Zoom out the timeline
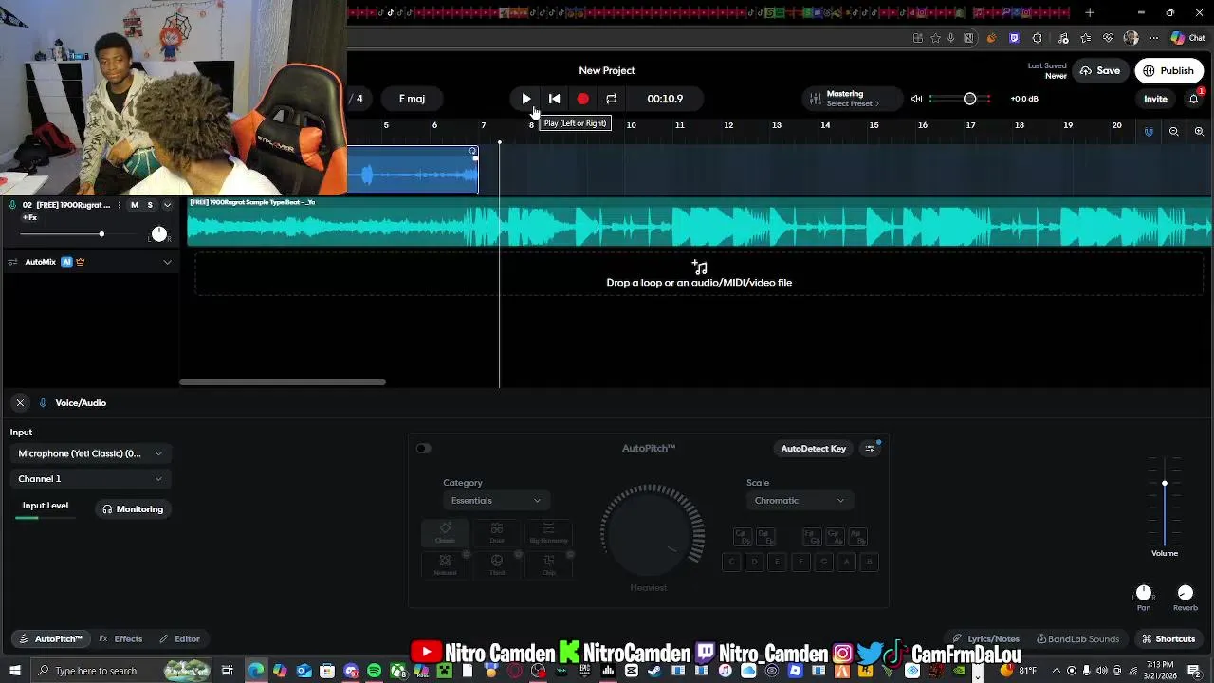Viewport: 1214px width, 683px height. click(x=1174, y=132)
